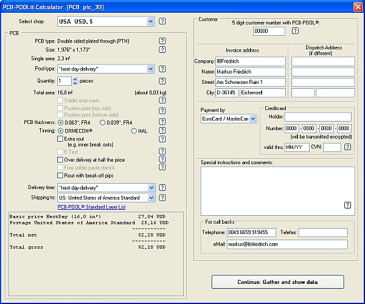Screen dimensions: 365x304
Task: Open help for PCB type row
Action: 162,41
